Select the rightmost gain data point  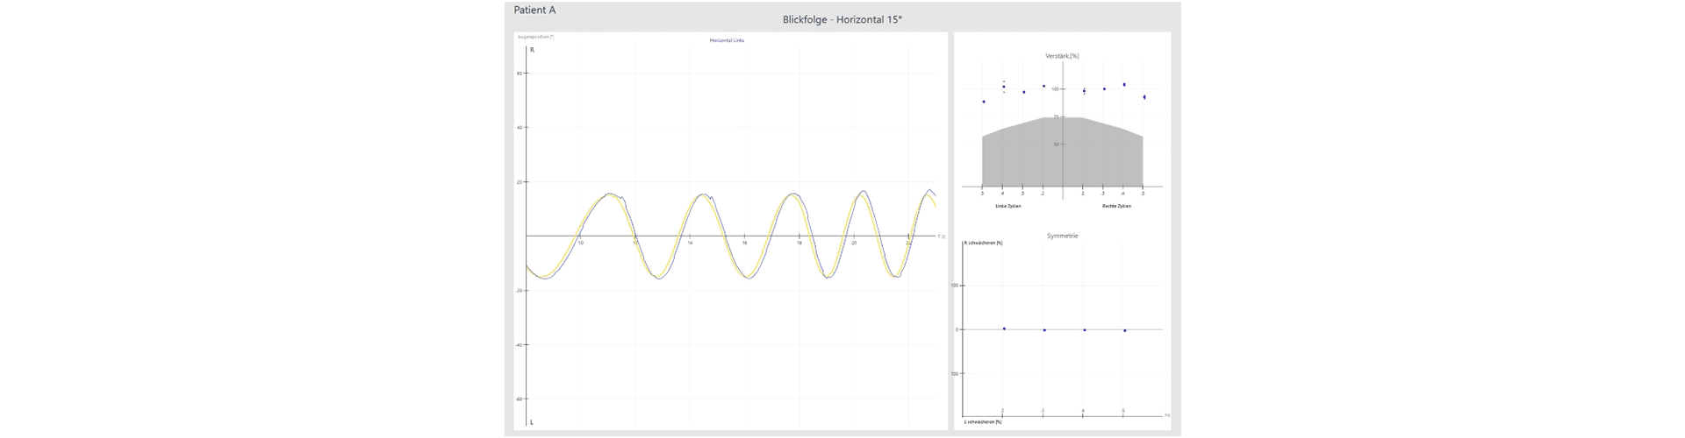pyautogui.click(x=1144, y=97)
